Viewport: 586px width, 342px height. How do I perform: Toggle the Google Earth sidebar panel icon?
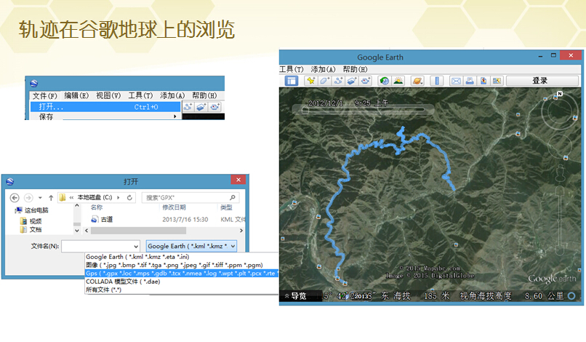tap(291, 81)
